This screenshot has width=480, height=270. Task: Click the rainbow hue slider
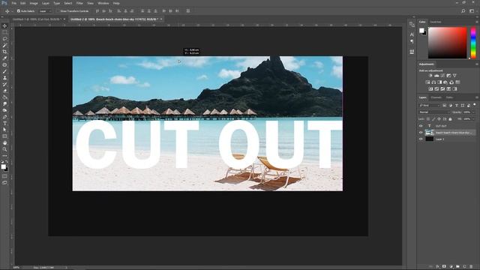(473, 43)
